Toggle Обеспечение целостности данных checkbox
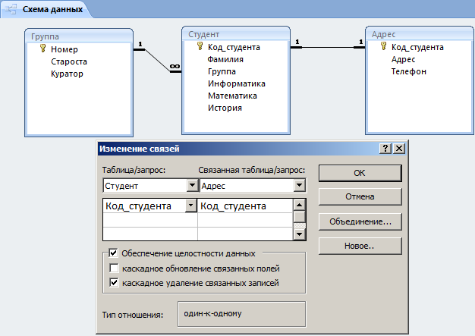Image resolution: width=475 pixels, height=336 pixels. coord(113,253)
